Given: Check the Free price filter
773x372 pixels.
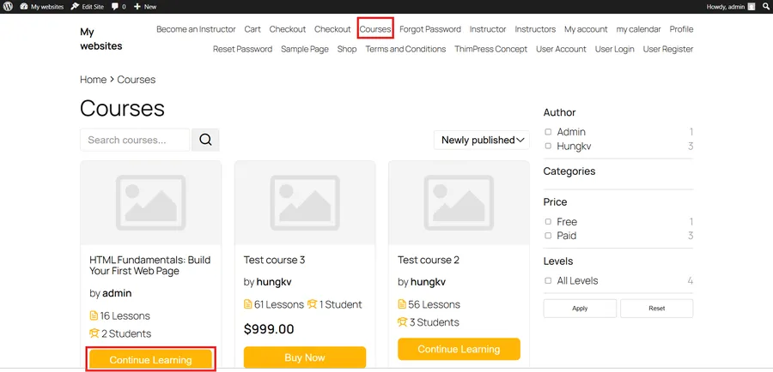Looking at the screenshot, I should (x=548, y=221).
